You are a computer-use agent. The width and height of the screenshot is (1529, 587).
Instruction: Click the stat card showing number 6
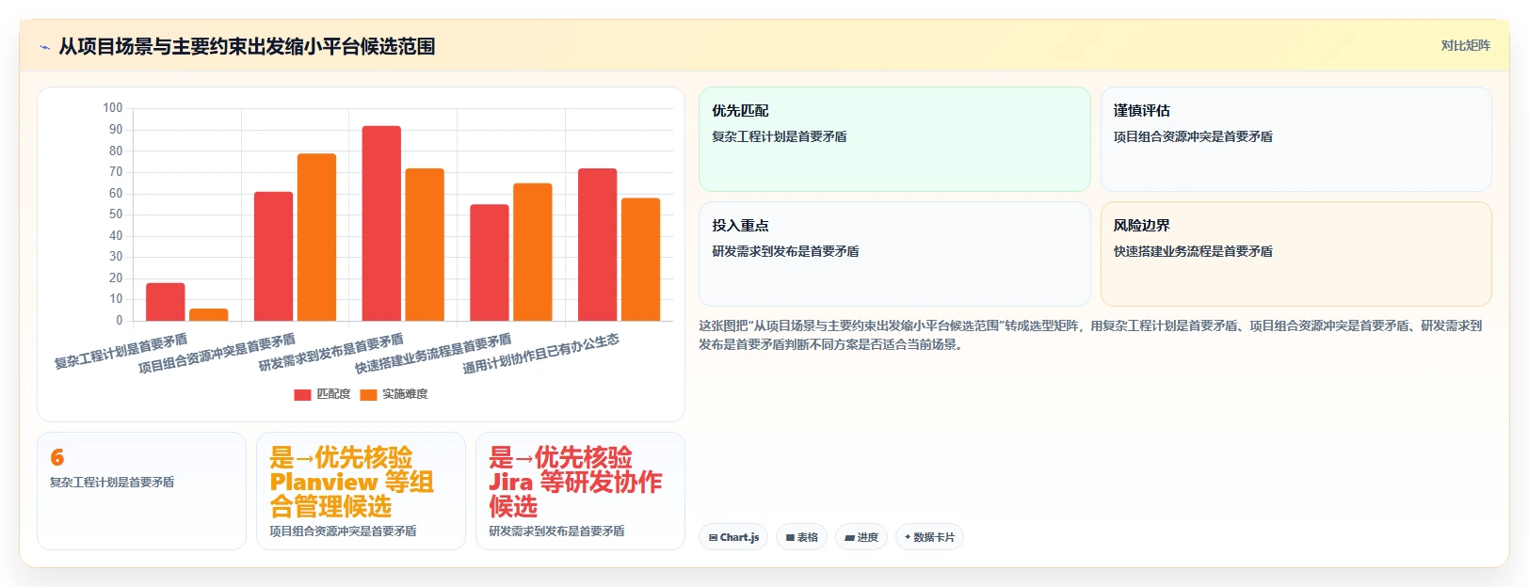(x=141, y=491)
